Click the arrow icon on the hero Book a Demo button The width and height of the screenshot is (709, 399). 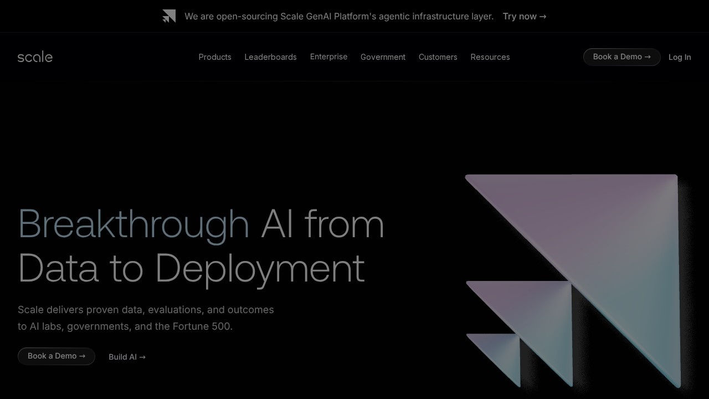[x=81, y=356]
